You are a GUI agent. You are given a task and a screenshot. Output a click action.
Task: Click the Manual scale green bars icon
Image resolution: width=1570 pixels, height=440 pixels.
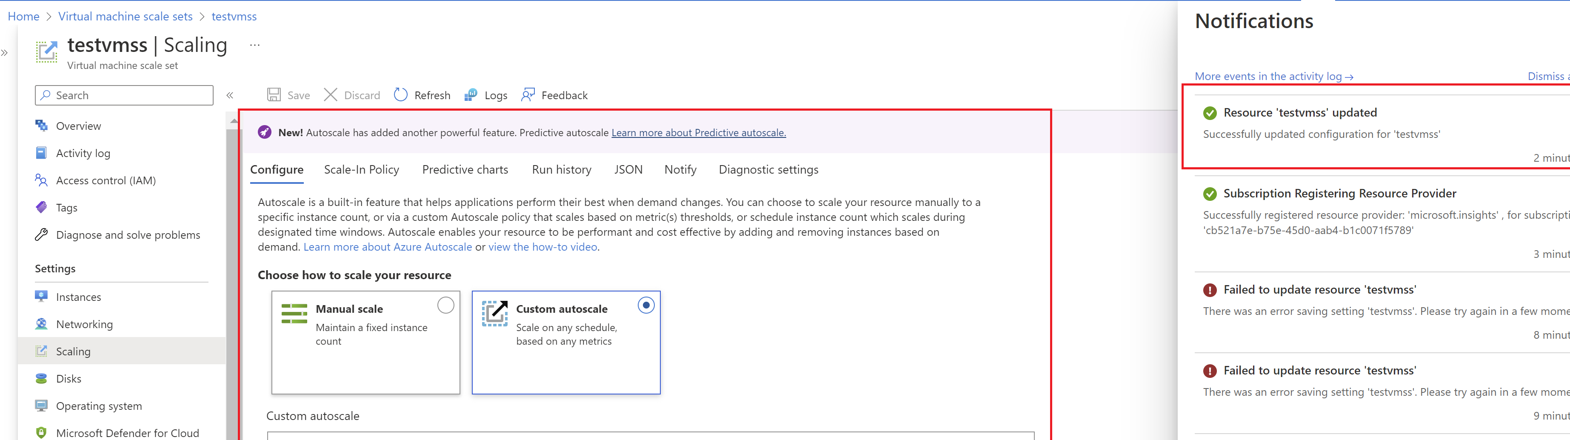[x=294, y=313]
